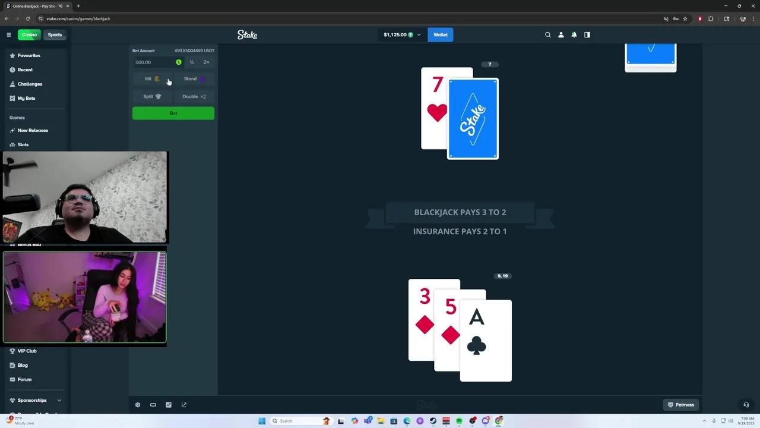Open a new browser tab with plus
Image resolution: width=760 pixels, height=428 pixels.
pyautogui.click(x=78, y=6)
